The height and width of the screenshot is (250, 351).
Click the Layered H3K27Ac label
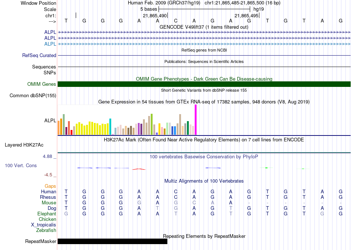tap(24, 145)
